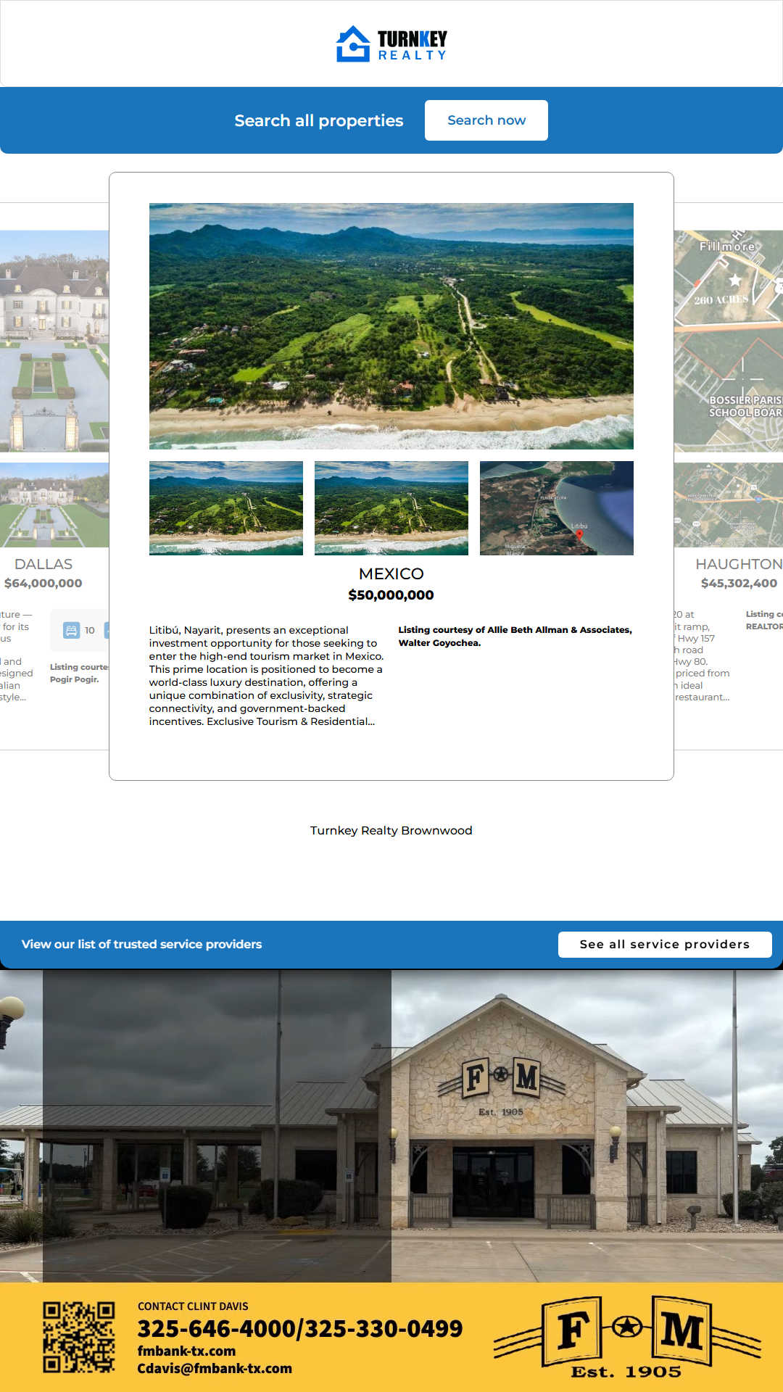Click the DALLAS listing title

pyautogui.click(x=43, y=564)
